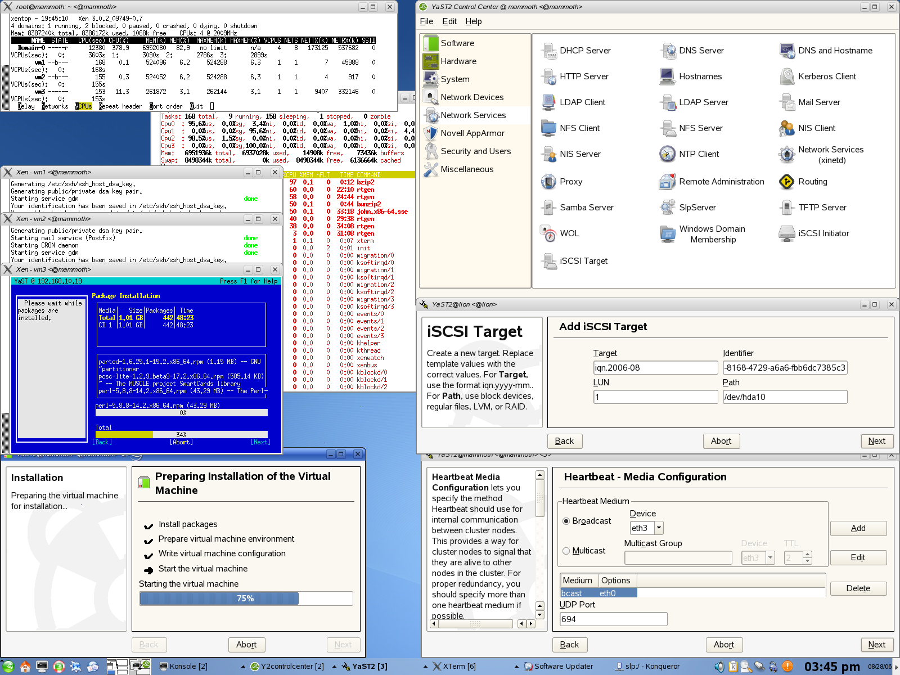Screen dimensions: 900x675
Task: Open the NTP Client icon
Action: coord(668,154)
